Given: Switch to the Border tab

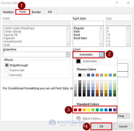Looking at the screenshot, I should [x=36, y=12].
